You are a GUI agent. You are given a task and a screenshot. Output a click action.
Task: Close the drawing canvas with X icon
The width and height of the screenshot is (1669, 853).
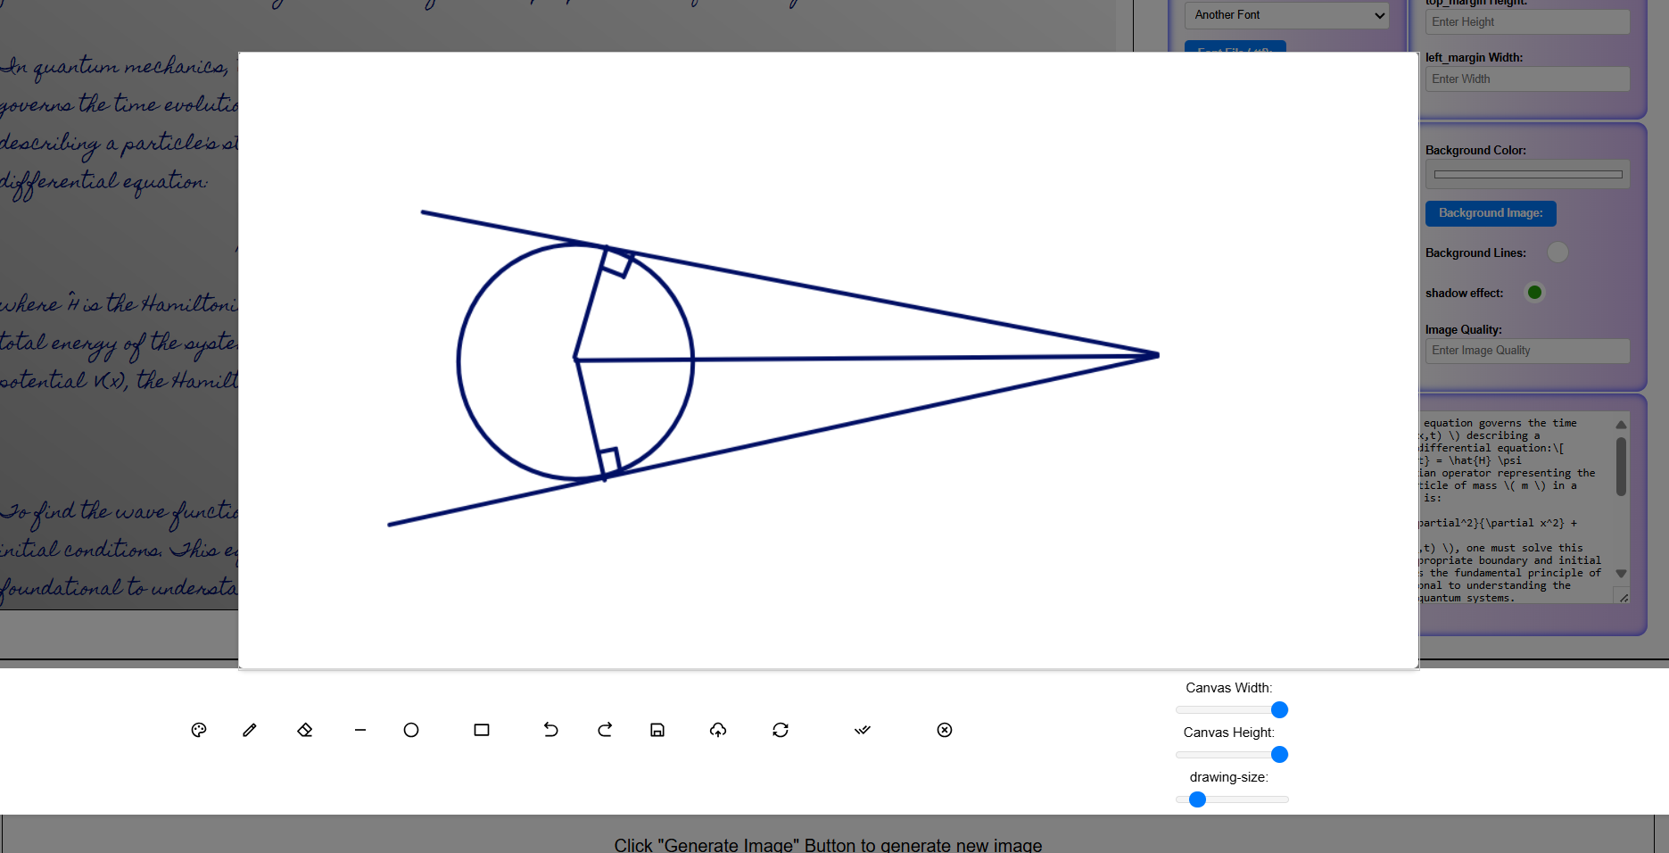coord(945,730)
